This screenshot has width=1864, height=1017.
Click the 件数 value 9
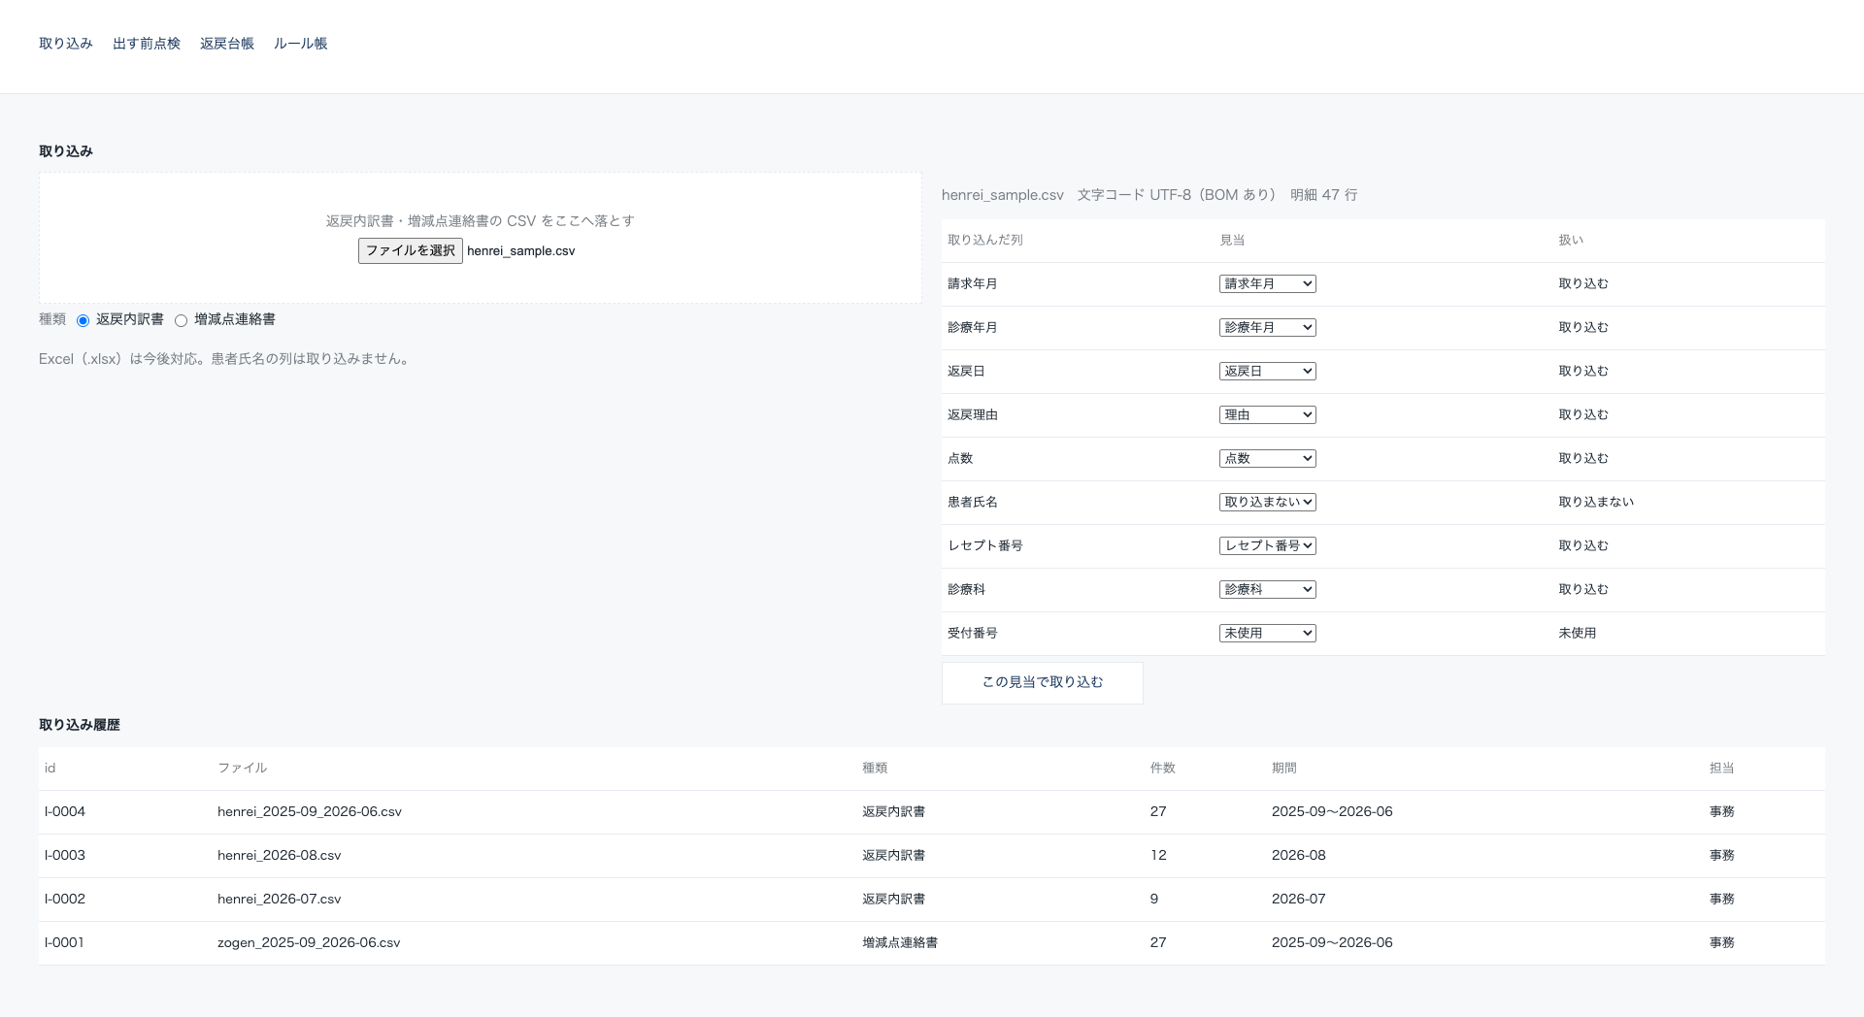[1154, 900]
